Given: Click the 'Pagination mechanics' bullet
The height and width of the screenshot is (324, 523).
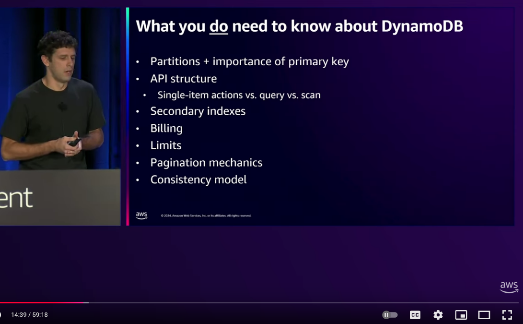Looking at the screenshot, I should tap(206, 163).
